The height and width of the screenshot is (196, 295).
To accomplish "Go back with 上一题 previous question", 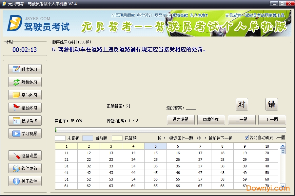I will point(242,120).
